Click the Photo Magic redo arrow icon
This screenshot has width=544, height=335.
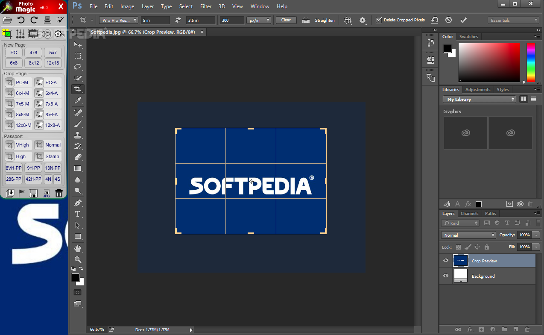(34, 20)
